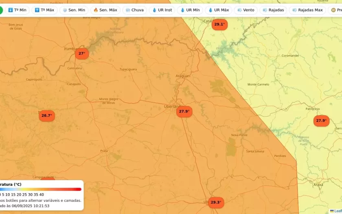Viewport: 342px width, 214px height.
Task: Show UR Mín minimum humidity
Action: 190,10
